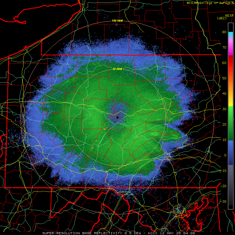Click the 0.5 DEG elevation text in caption

133,233
